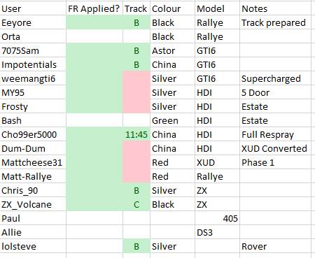Image resolution: width=315 pixels, height=258 pixels.
Task: Click the ZX_Volcane user cell
Action: pyautogui.click(x=33, y=204)
